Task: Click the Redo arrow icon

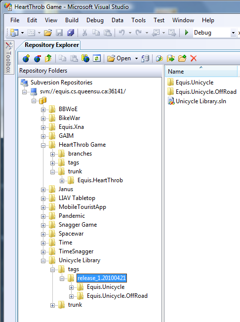Action: (x=139, y=33)
